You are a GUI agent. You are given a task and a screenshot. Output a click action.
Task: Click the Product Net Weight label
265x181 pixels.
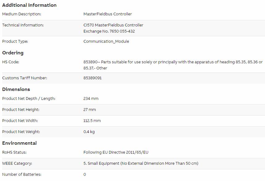[x=21, y=132]
